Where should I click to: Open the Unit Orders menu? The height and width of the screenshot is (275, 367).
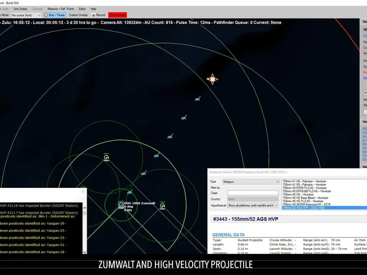21,9
